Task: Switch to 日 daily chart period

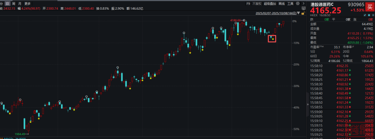Action: (7, 4)
